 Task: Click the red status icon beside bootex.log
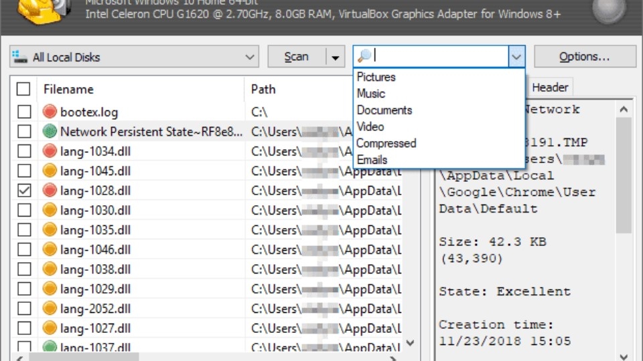coord(50,112)
